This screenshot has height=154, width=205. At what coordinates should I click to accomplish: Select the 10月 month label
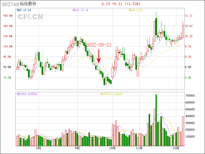tap(112, 148)
